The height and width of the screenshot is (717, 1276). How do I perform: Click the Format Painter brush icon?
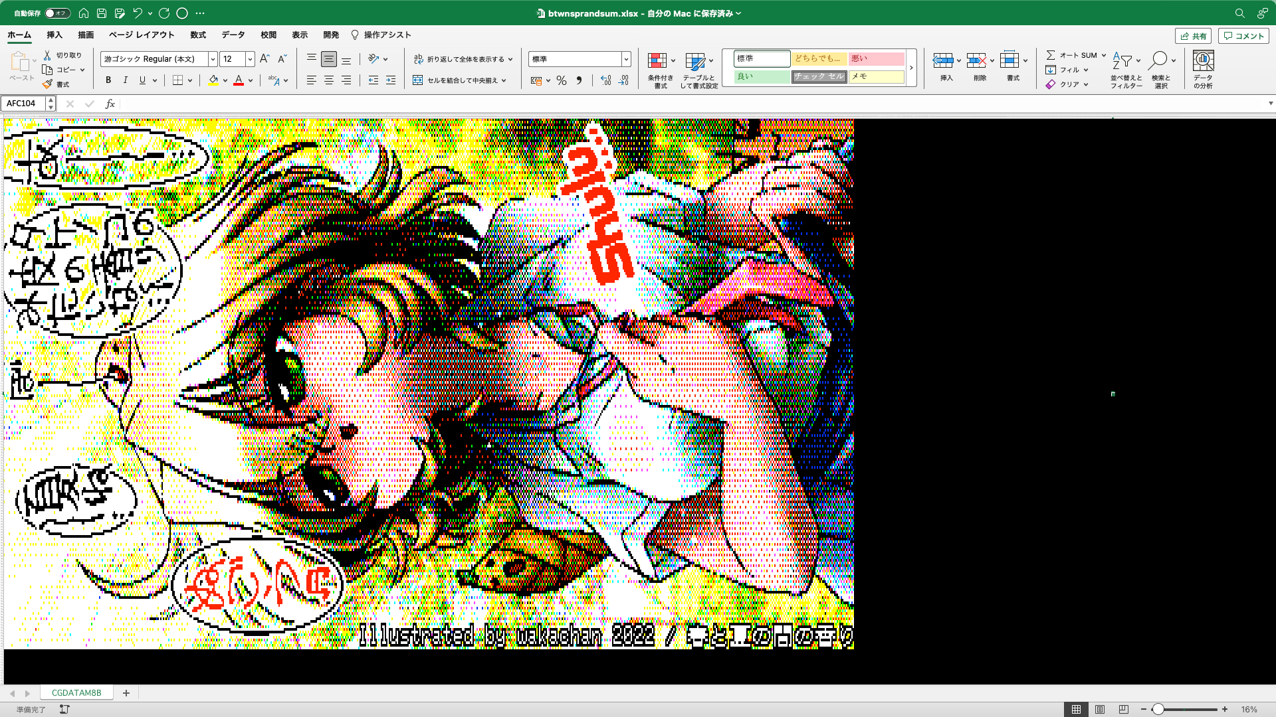pos(47,84)
